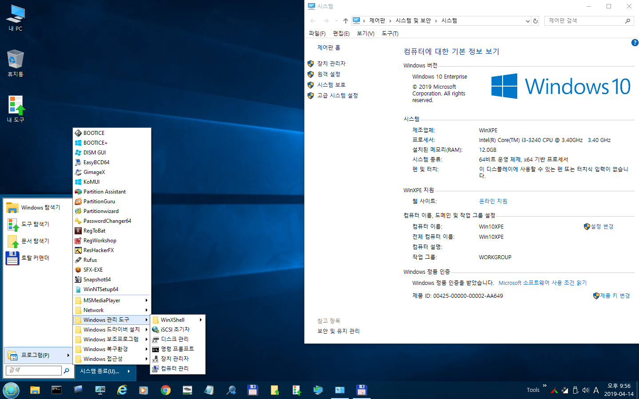Expand Windows 드라이버 설치 submenu

click(112, 329)
